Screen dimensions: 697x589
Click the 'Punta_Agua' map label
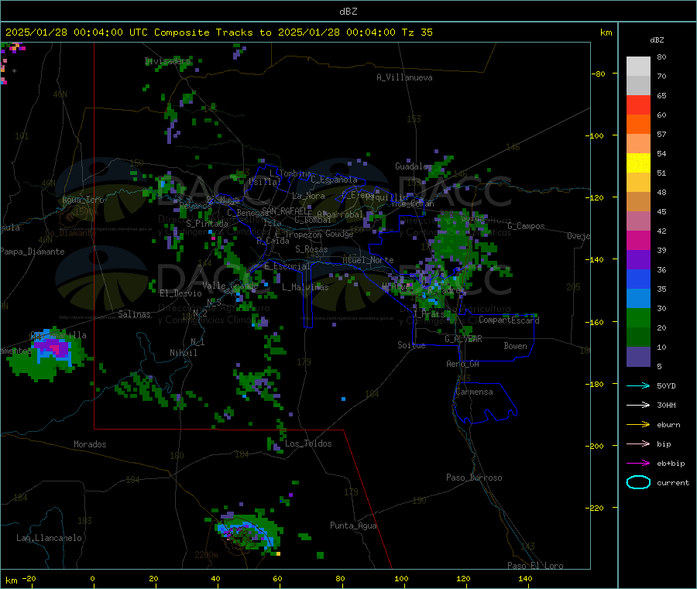[353, 526]
